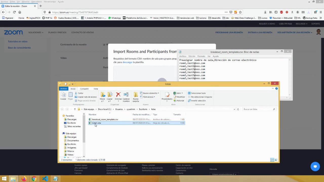Toggle checkbox next to Contraseña de la reunión
Viewport: 324px width, 182px height.
104,44
